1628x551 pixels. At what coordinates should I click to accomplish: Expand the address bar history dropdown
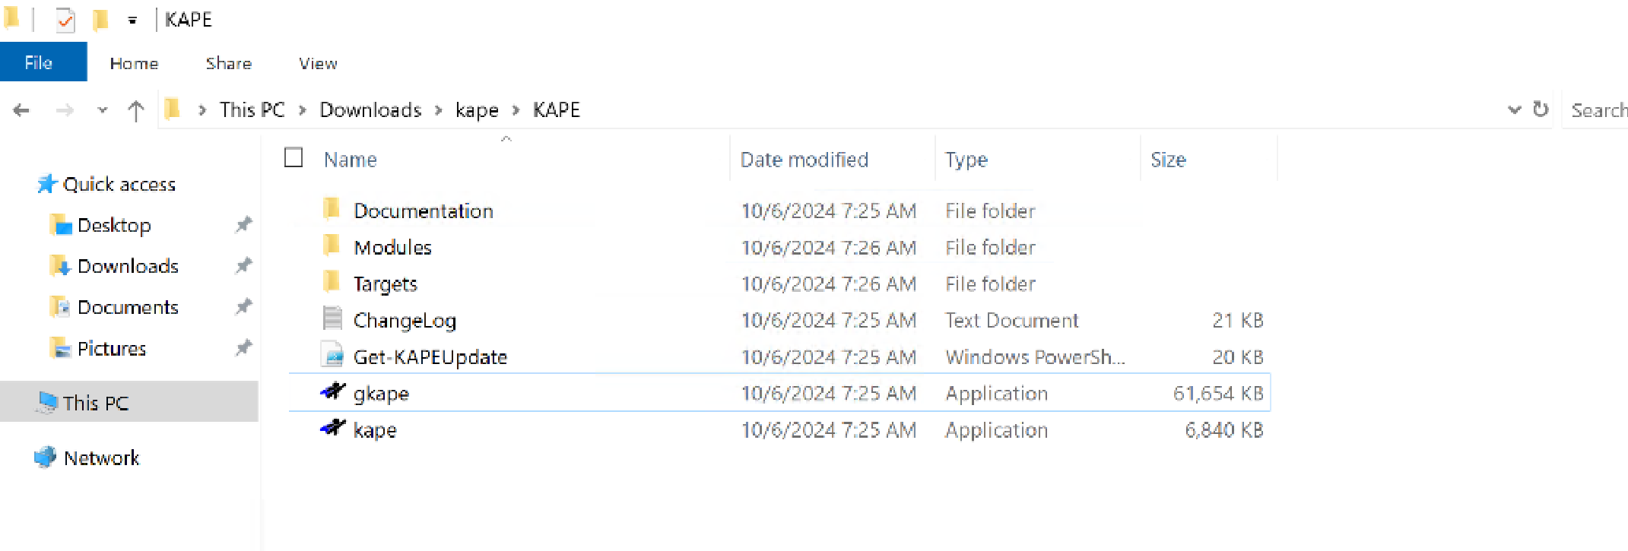(1514, 110)
